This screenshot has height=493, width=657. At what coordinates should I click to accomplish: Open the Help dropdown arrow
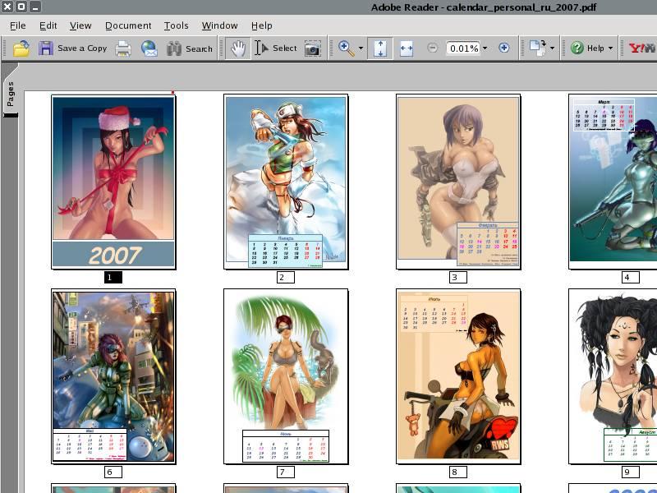click(610, 48)
